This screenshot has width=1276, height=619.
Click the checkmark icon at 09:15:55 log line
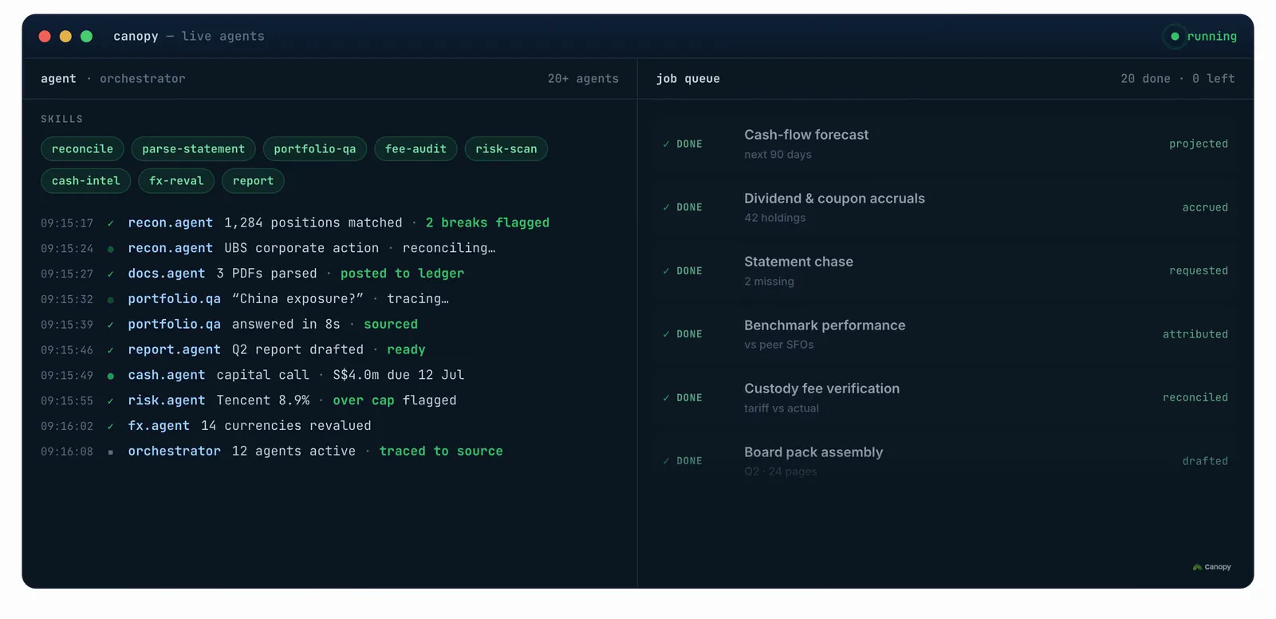tap(110, 401)
